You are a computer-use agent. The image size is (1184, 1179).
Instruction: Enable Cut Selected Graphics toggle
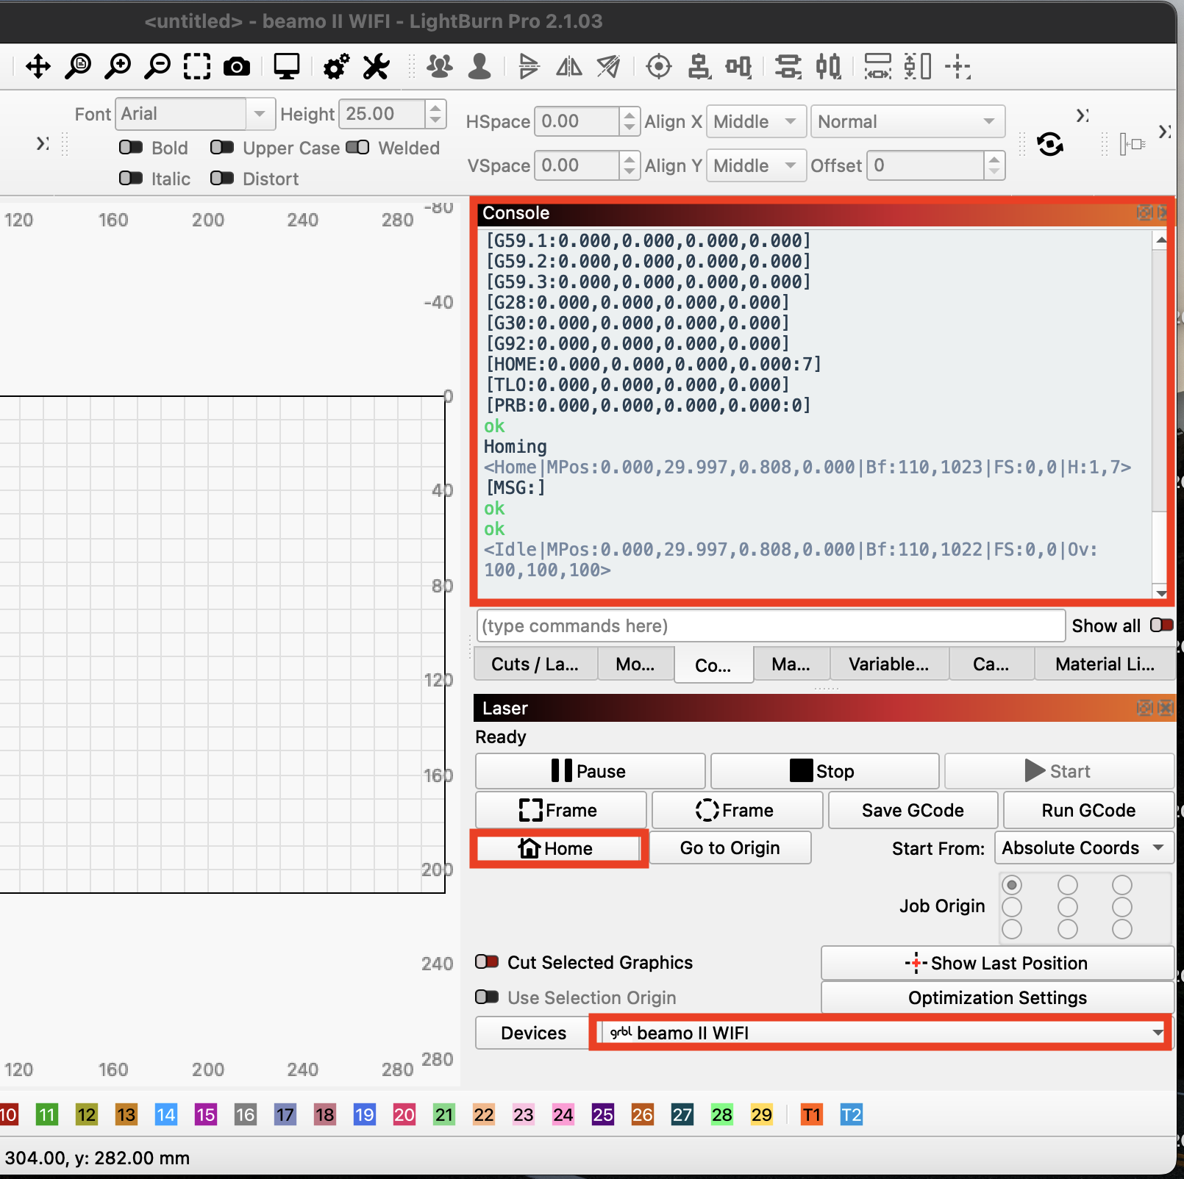pos(487,962)
